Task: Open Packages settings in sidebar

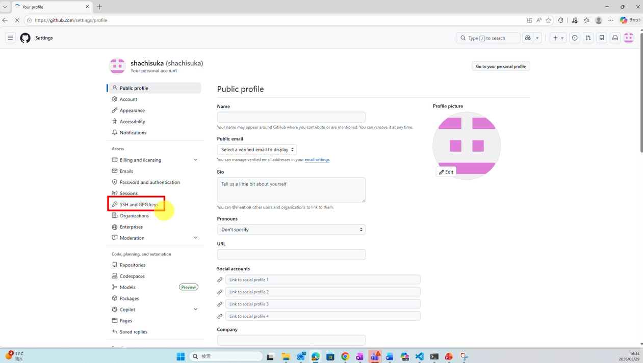Action: coord(155,299)
